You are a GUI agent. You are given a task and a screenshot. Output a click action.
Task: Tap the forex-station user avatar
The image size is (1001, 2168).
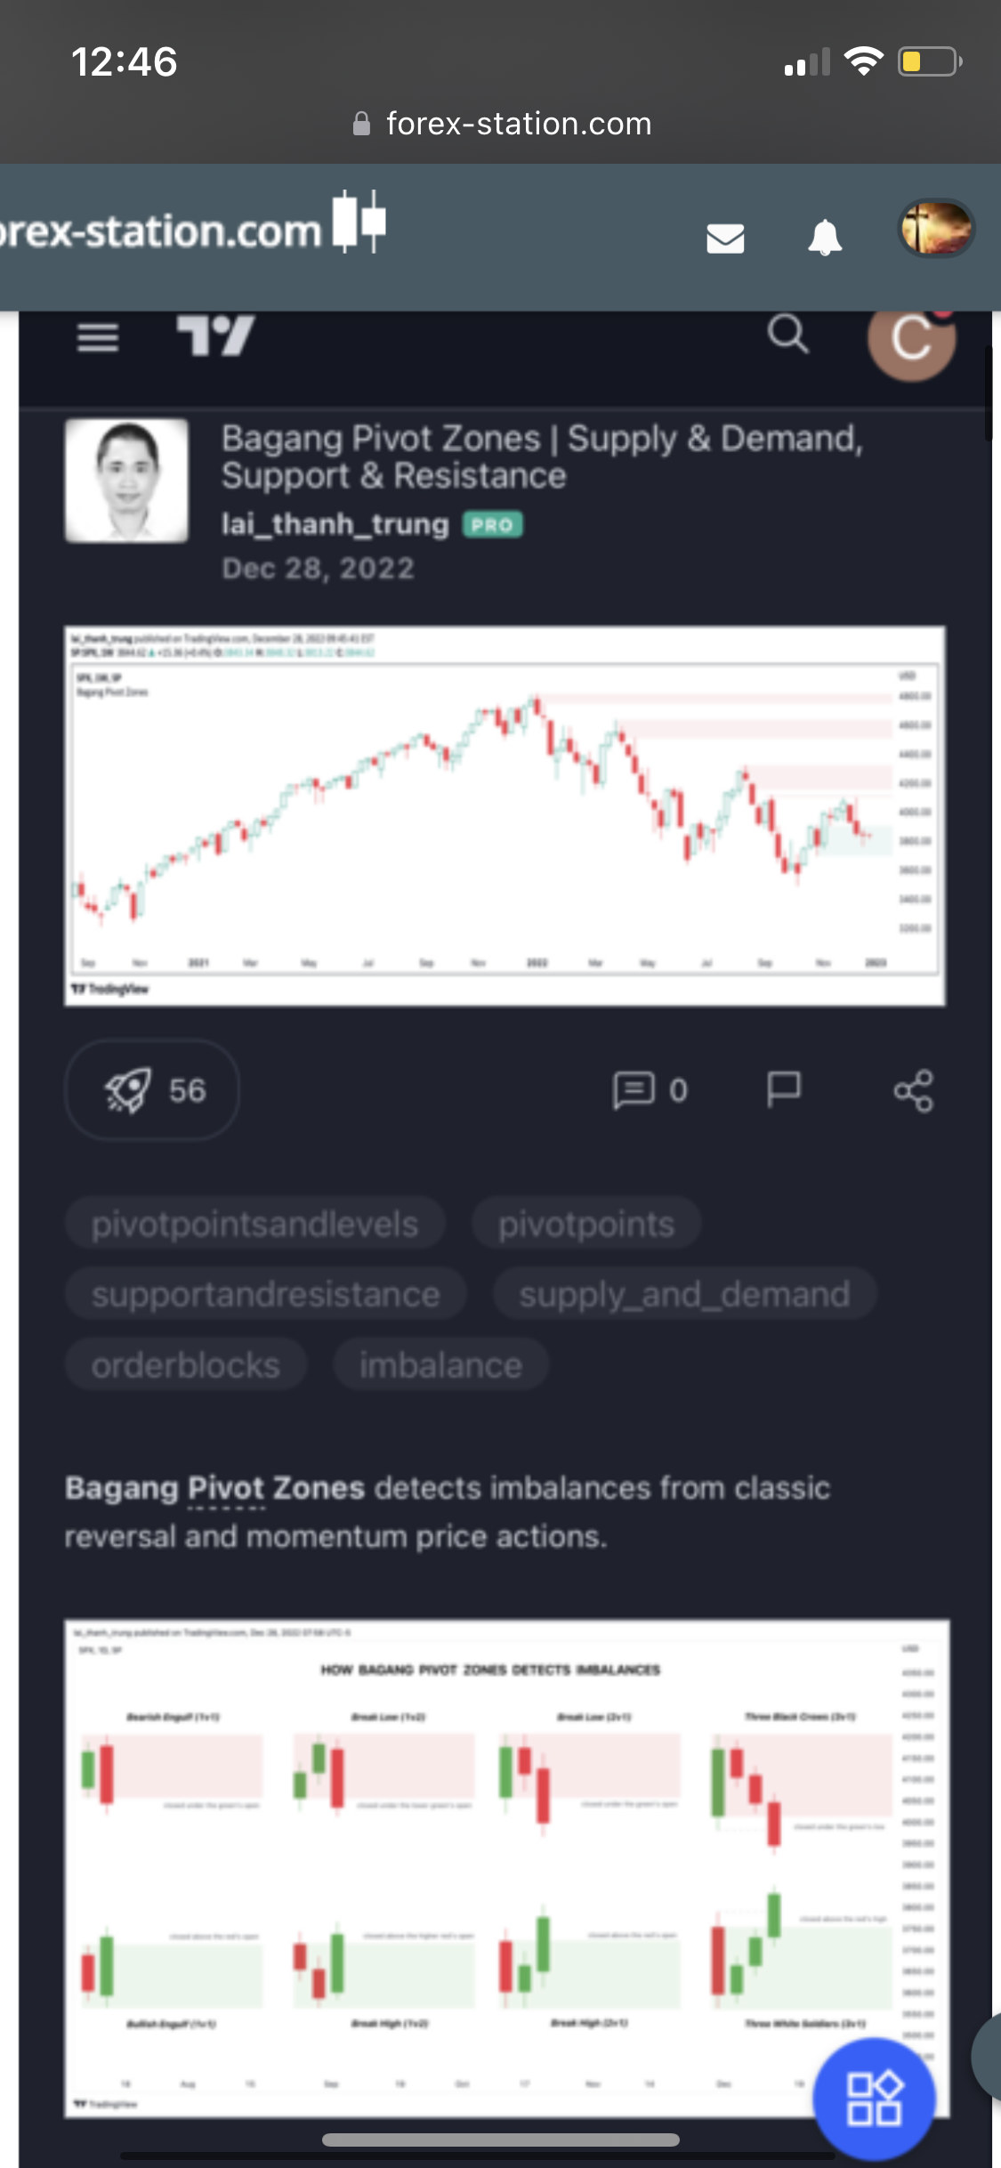(x=936, y=229)
